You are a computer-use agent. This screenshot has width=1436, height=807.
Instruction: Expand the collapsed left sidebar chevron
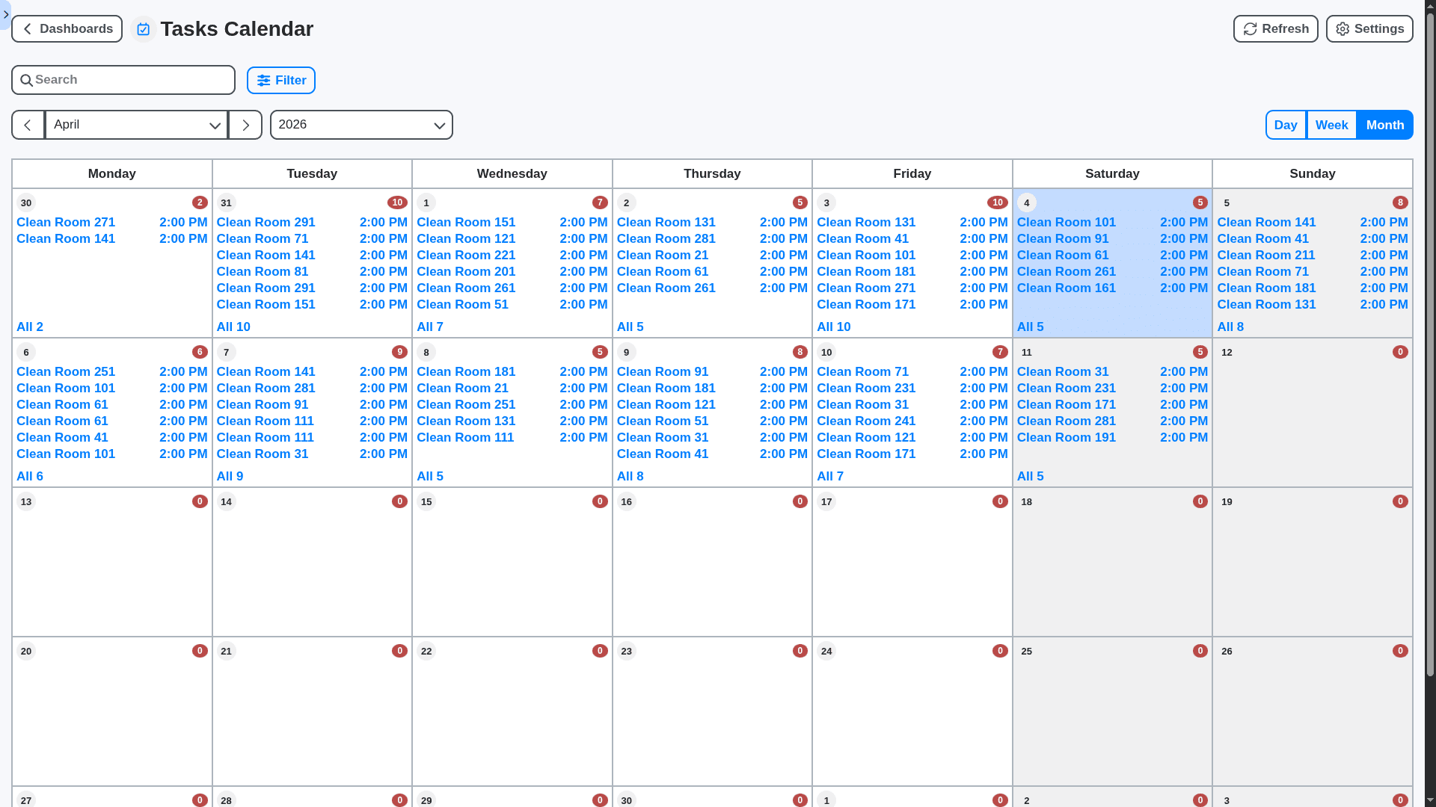pos(6,15)
